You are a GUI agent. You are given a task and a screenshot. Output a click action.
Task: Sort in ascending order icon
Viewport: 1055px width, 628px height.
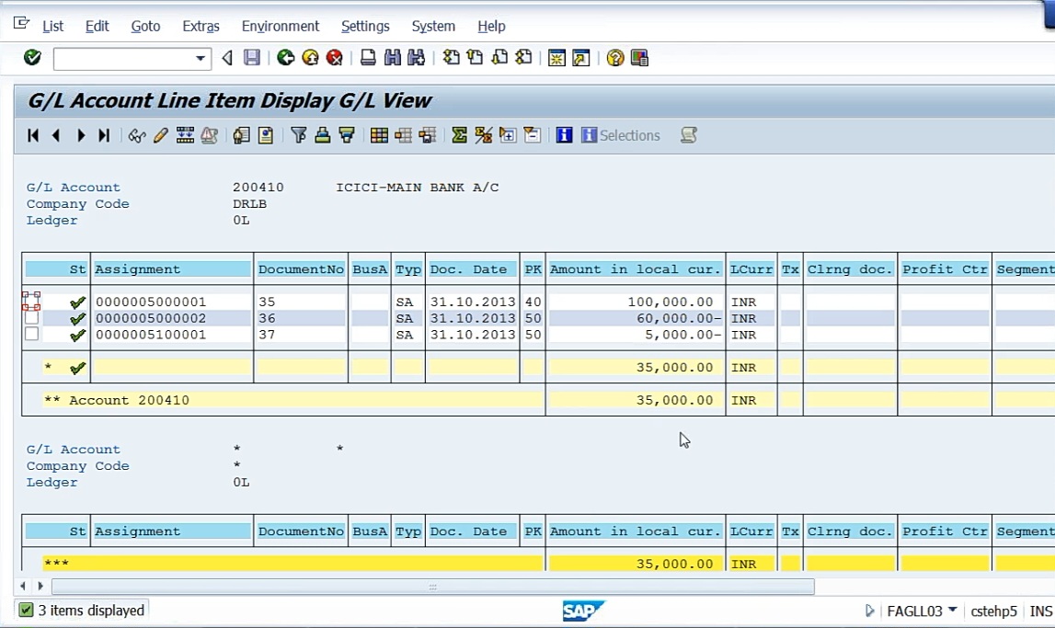coord(322,135)
